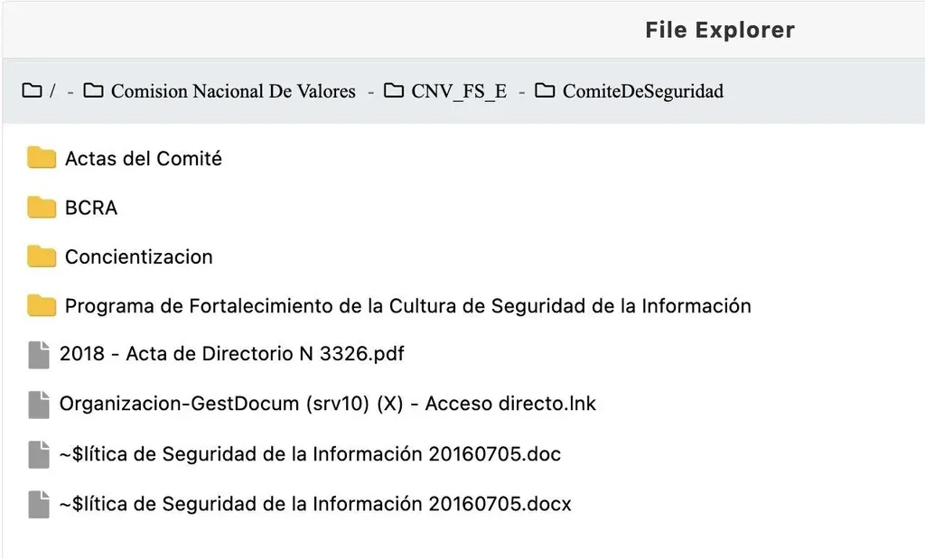Click the Acta de Directorio PDF file icon
This screenshot has width=925, height=559.
pyautogui.click(x=38, y=355)
